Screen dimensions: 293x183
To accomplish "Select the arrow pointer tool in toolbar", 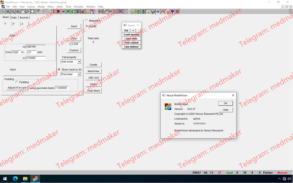I will pos(3,11).
